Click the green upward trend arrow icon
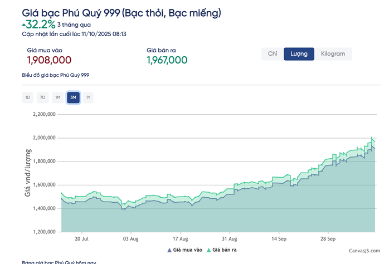This screenshot has height=264, width=389. pyautogui.click(x=23, y=25)
